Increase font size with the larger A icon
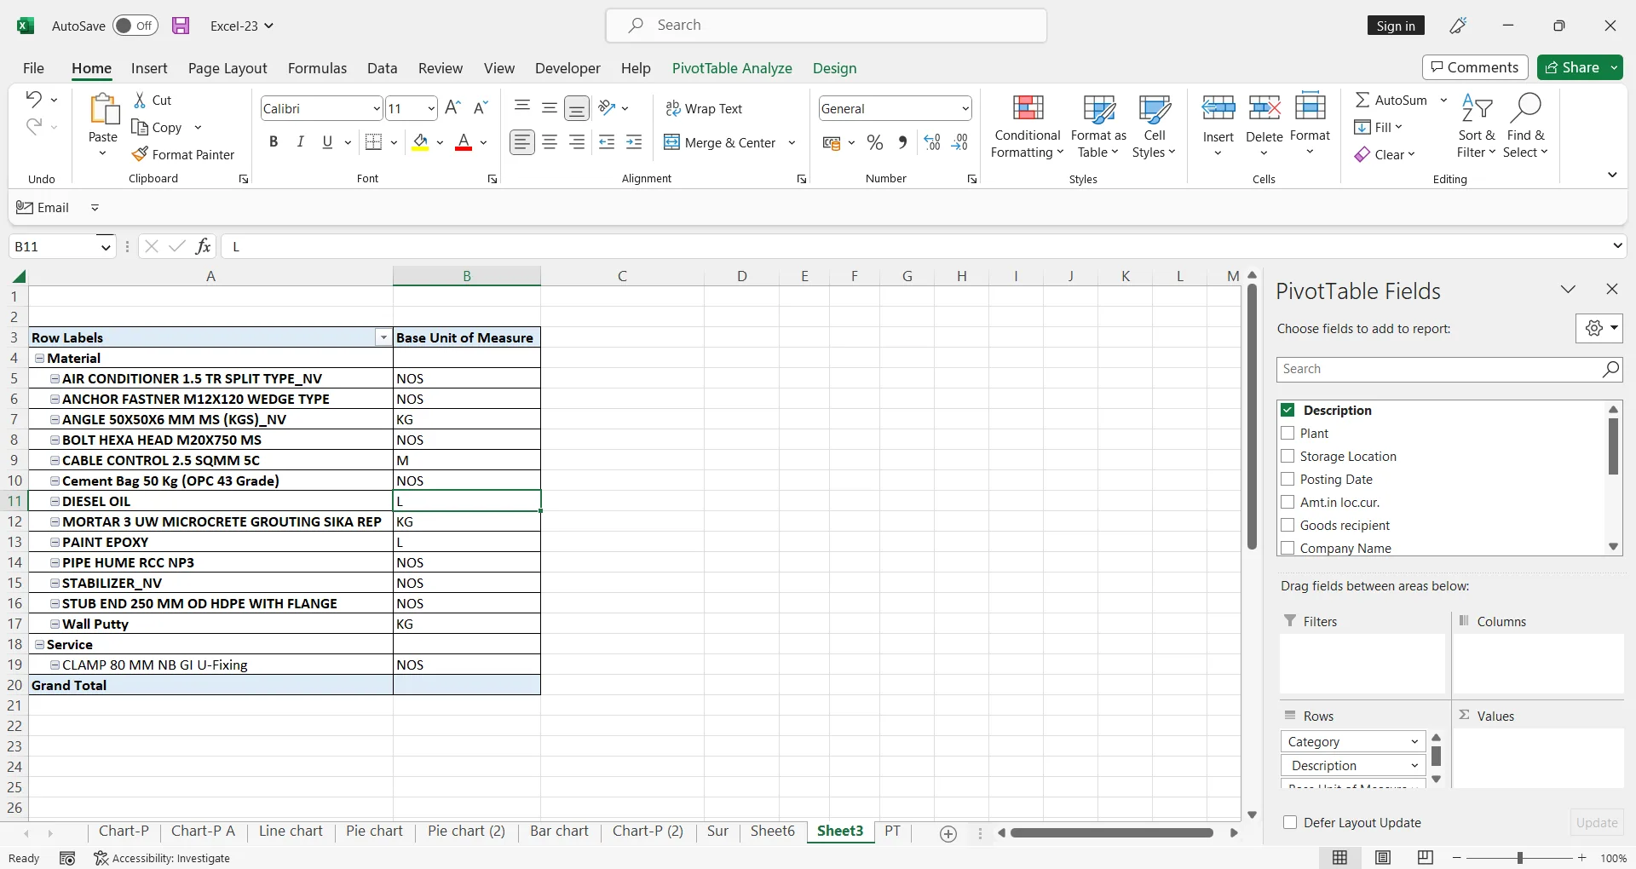The image size is (1636, 869). [453, 107]
